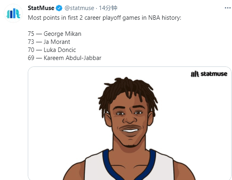Click the "75 — George Mikan" line
This screenshot has height=180, width=232.
[54, 34]
